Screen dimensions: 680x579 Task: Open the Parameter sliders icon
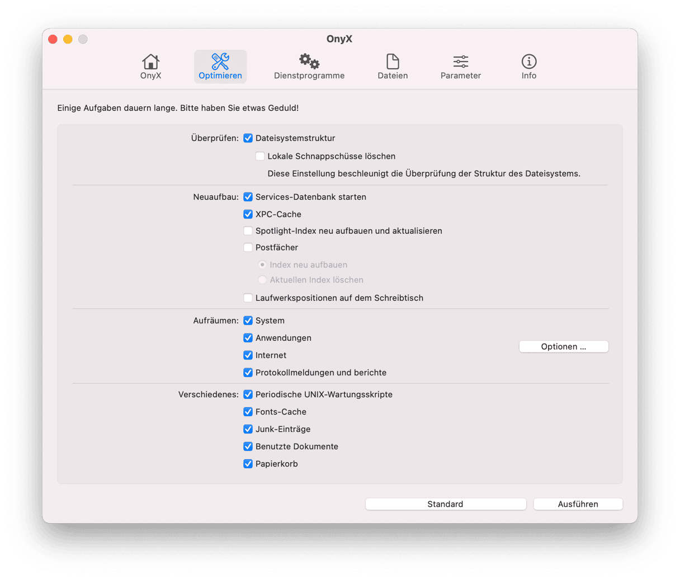461,61
